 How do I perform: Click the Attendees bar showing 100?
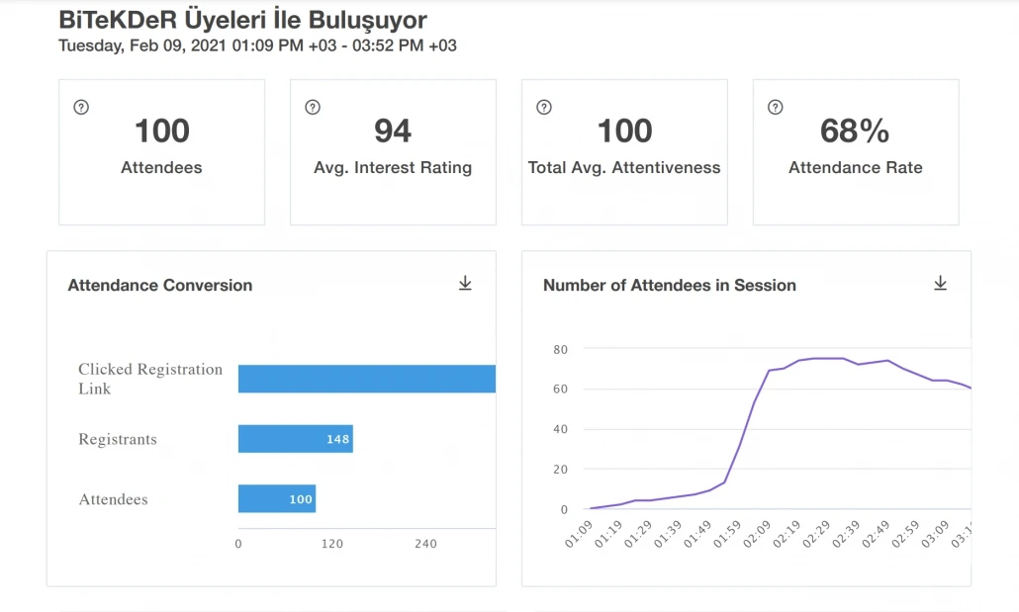(276, 499)
